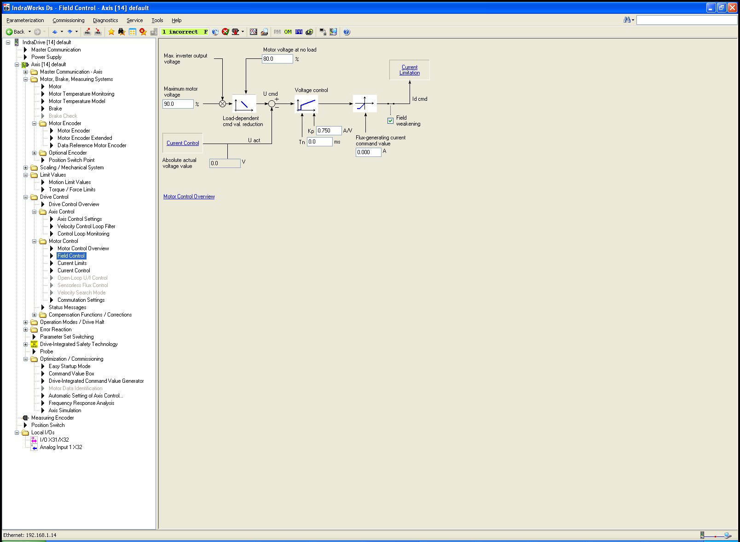Collapse the Motor Control folder
This screenshot has height=542, width=740.
coord(35,241)
